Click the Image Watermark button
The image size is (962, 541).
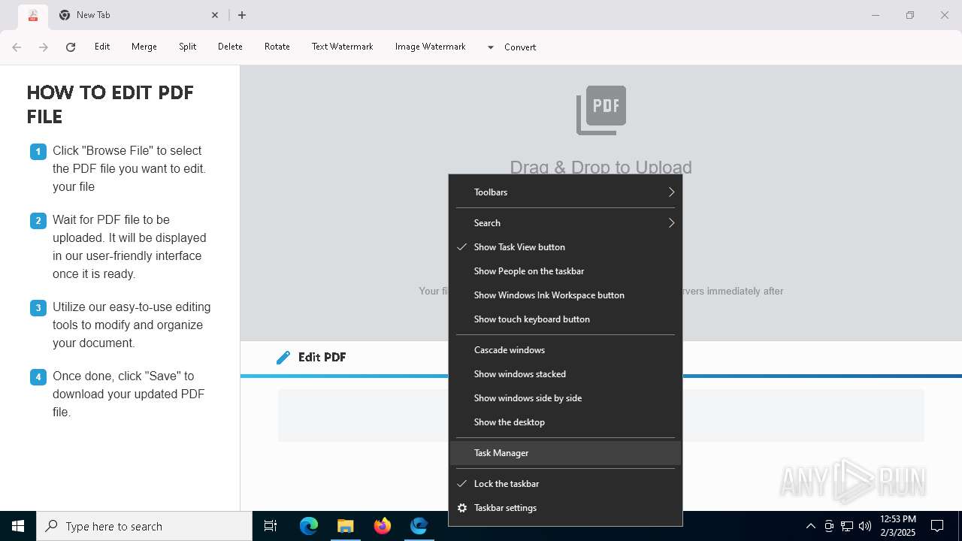pyautogui.click(x=431, y=47)
